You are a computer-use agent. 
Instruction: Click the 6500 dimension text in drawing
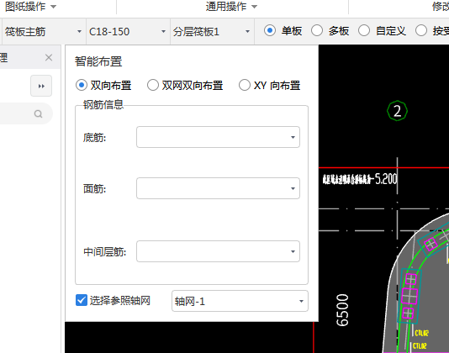pyautogui.click(x=342, y=310)
